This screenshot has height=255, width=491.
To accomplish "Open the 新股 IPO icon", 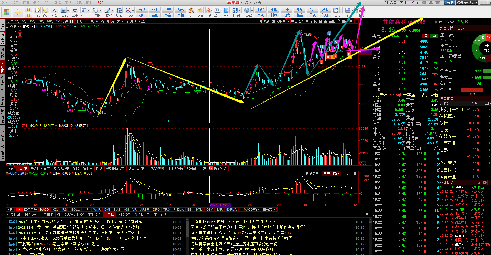I will pos(226,11).
